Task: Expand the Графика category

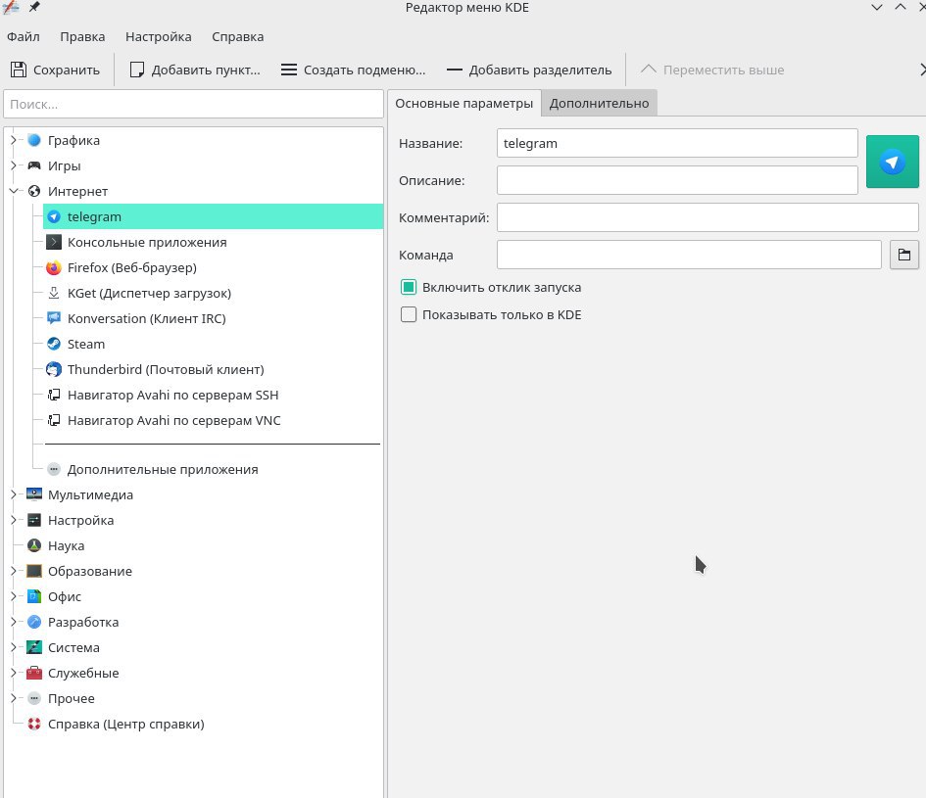Action: click(x=13, y=140)
